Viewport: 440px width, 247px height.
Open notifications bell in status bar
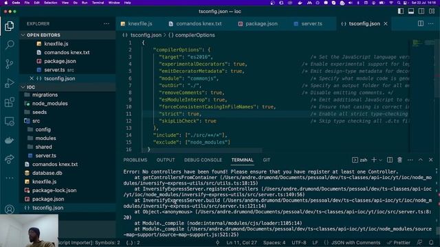pyautogui.click(x=431, y=242)
